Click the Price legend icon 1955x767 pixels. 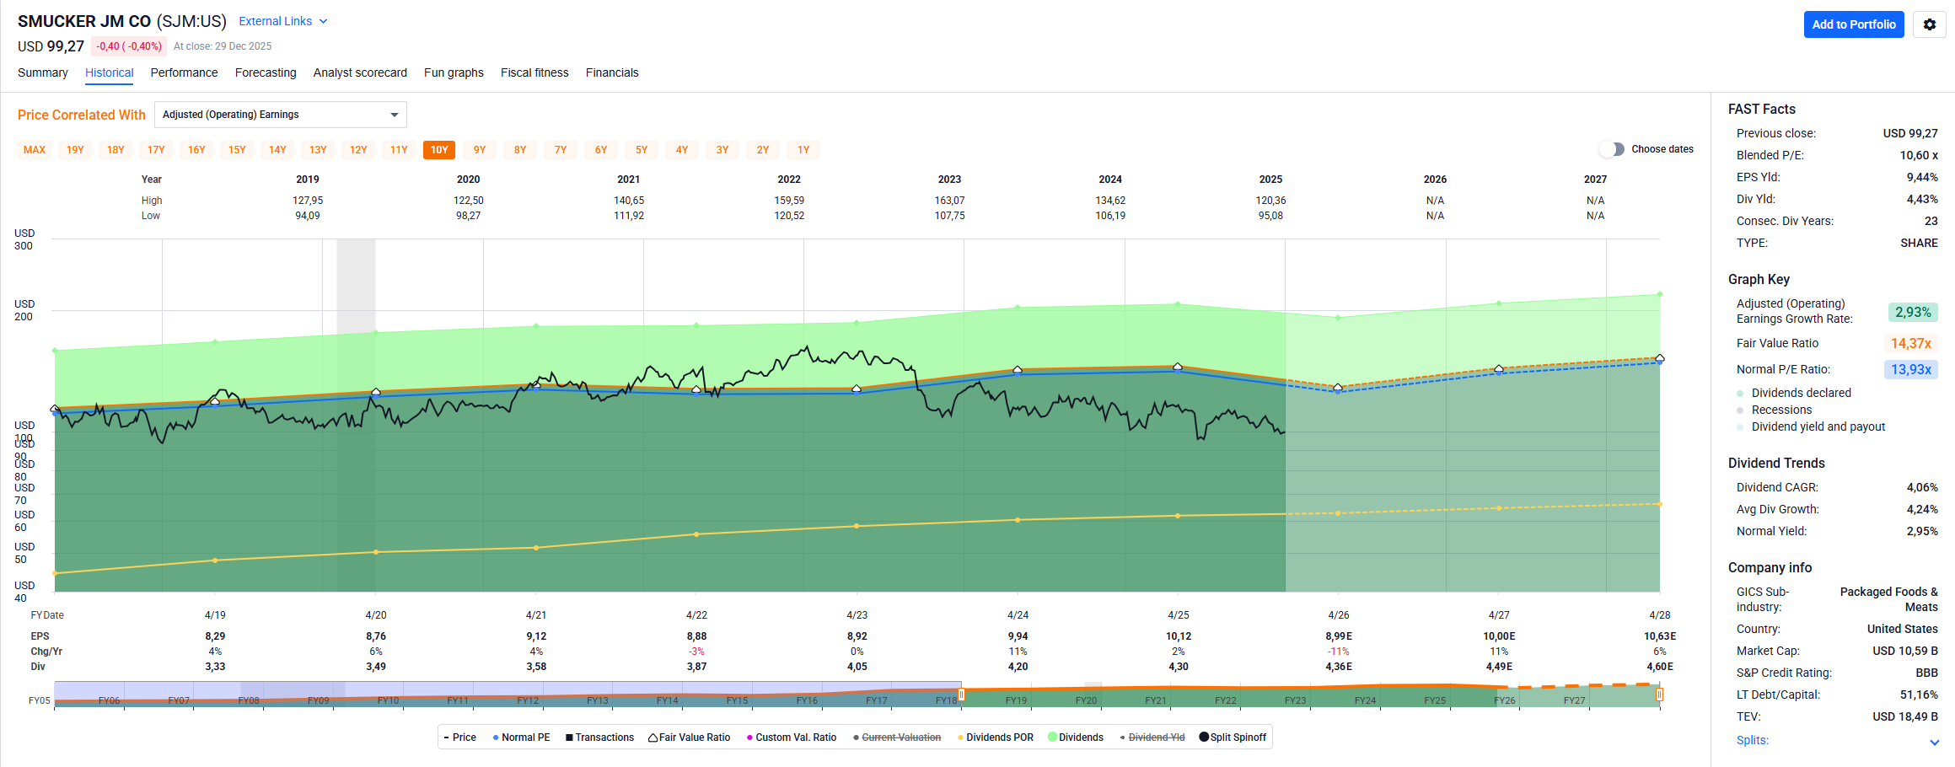446,737
